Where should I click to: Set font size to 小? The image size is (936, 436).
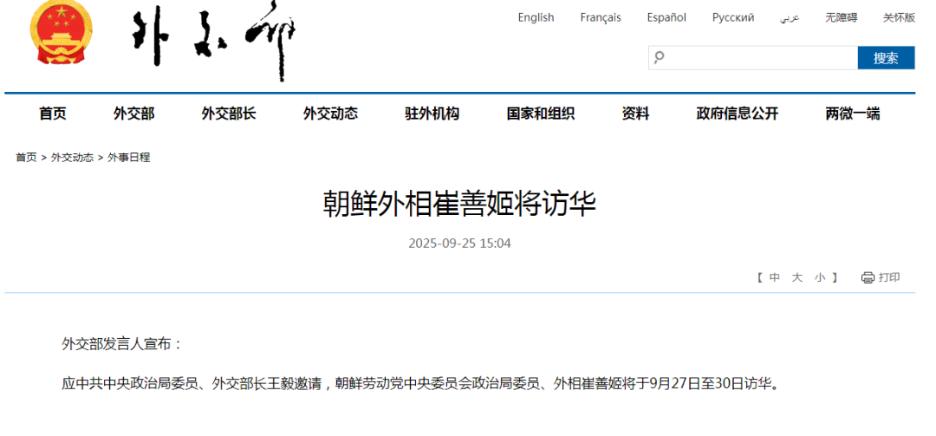pos(820,277)
